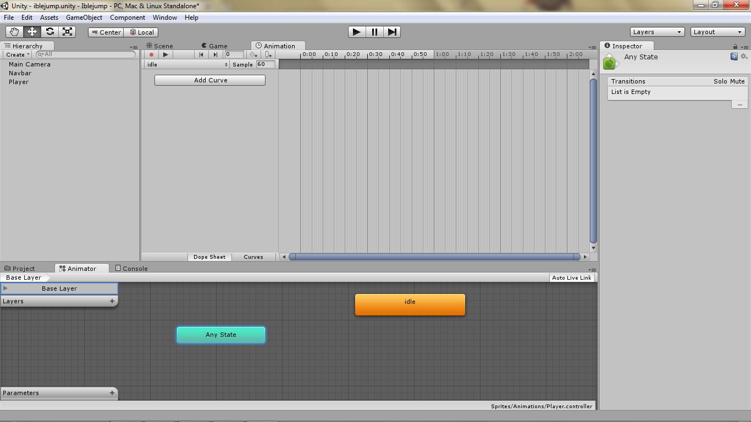Click the Play button to start the game

357,32
